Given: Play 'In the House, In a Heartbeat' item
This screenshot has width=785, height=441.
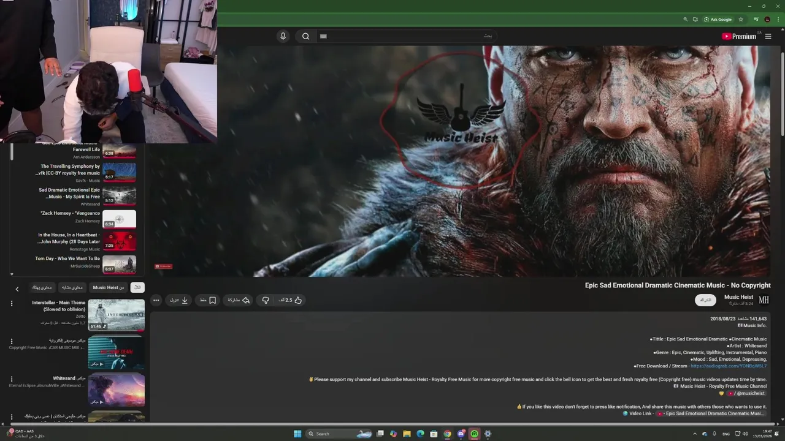Looking at the screenshot, I should 77,241.
